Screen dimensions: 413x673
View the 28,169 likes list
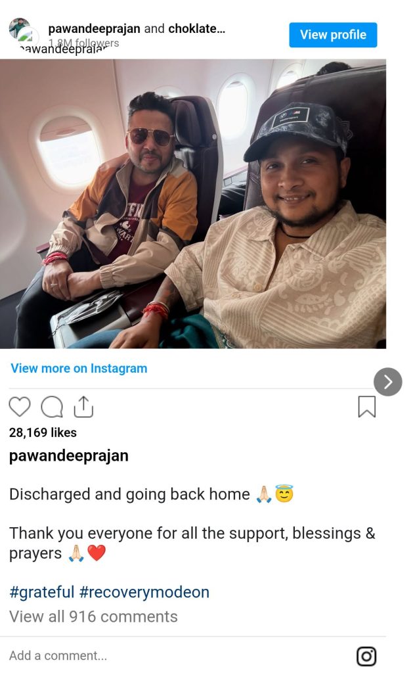coord(43,432)
